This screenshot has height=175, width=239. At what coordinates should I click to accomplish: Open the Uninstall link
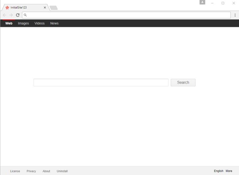pyautogui.click(x=62, y=171)
